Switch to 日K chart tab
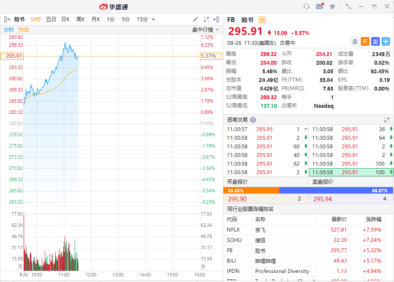 pos(66,19)
